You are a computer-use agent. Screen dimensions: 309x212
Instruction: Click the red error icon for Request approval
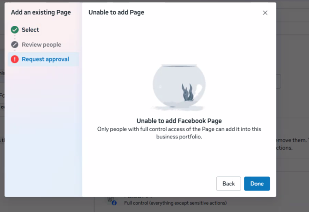pos(15,59)
